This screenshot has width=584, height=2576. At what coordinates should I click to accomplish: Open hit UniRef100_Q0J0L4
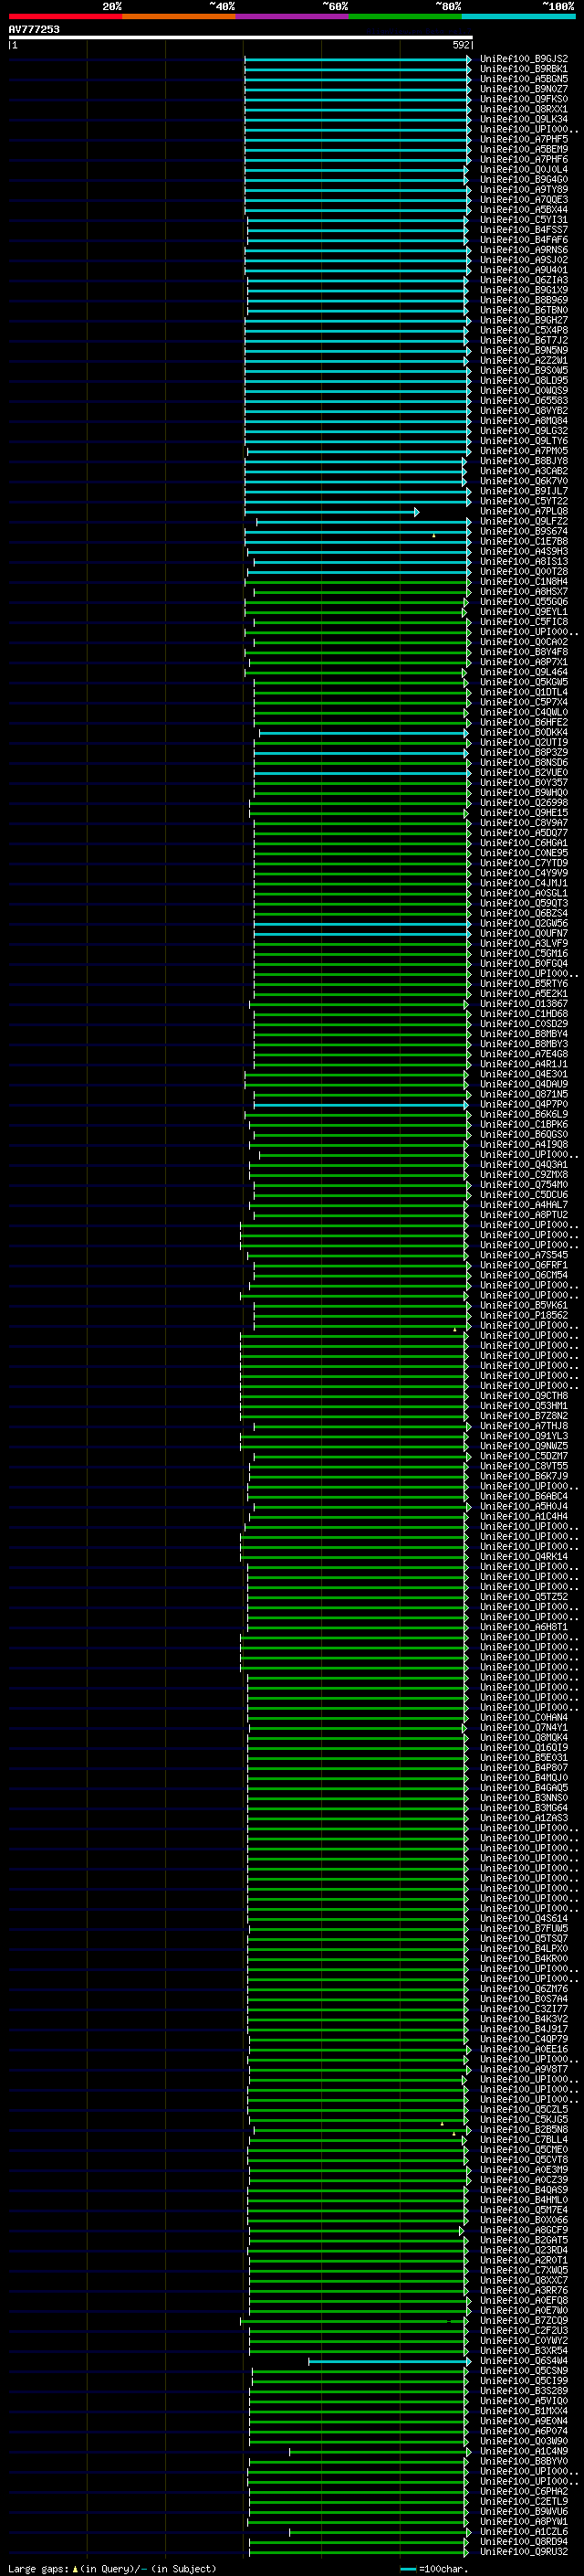(x=524, y=169)
